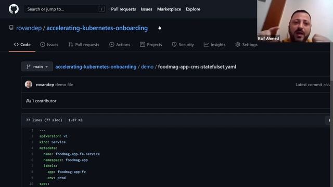Click the Raif Ahmed webcam video overlay
The image size is (333, 187).
295,21
